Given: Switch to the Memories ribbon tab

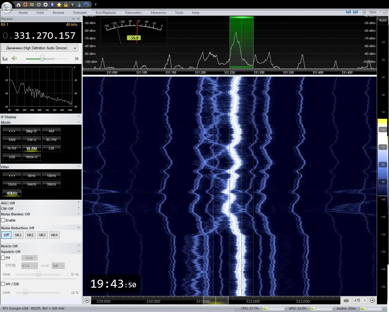Looking at the screenshot, I should tap(158, 13).
